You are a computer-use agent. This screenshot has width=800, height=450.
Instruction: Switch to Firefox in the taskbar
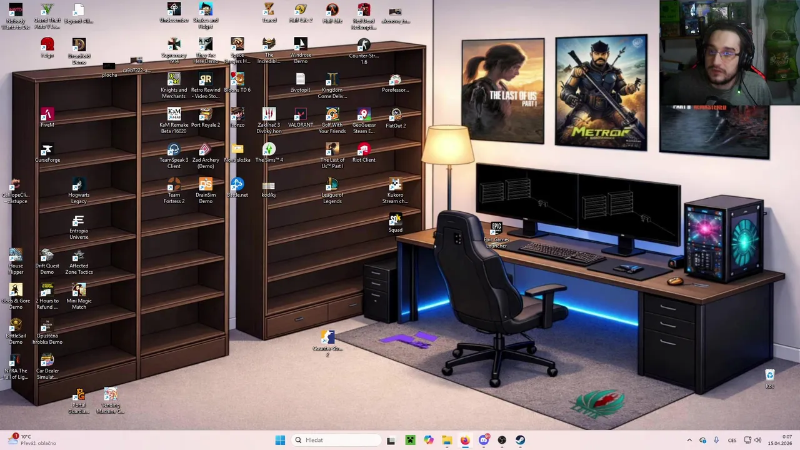pyautogui.click(x=465, y=440)
